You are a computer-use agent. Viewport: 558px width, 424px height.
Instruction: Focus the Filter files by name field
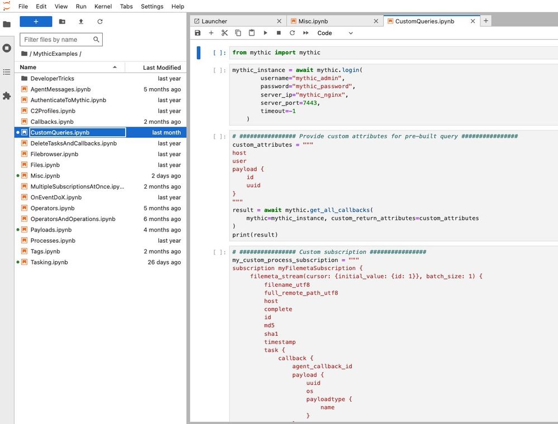coord(61,40)
